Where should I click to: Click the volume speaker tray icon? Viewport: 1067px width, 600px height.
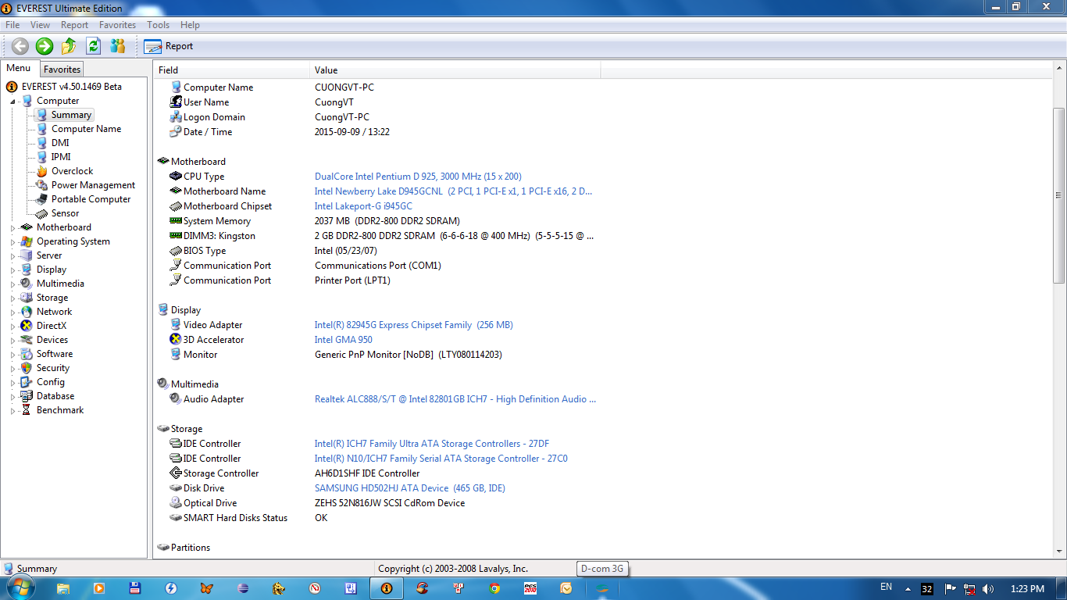pos(988,589)
